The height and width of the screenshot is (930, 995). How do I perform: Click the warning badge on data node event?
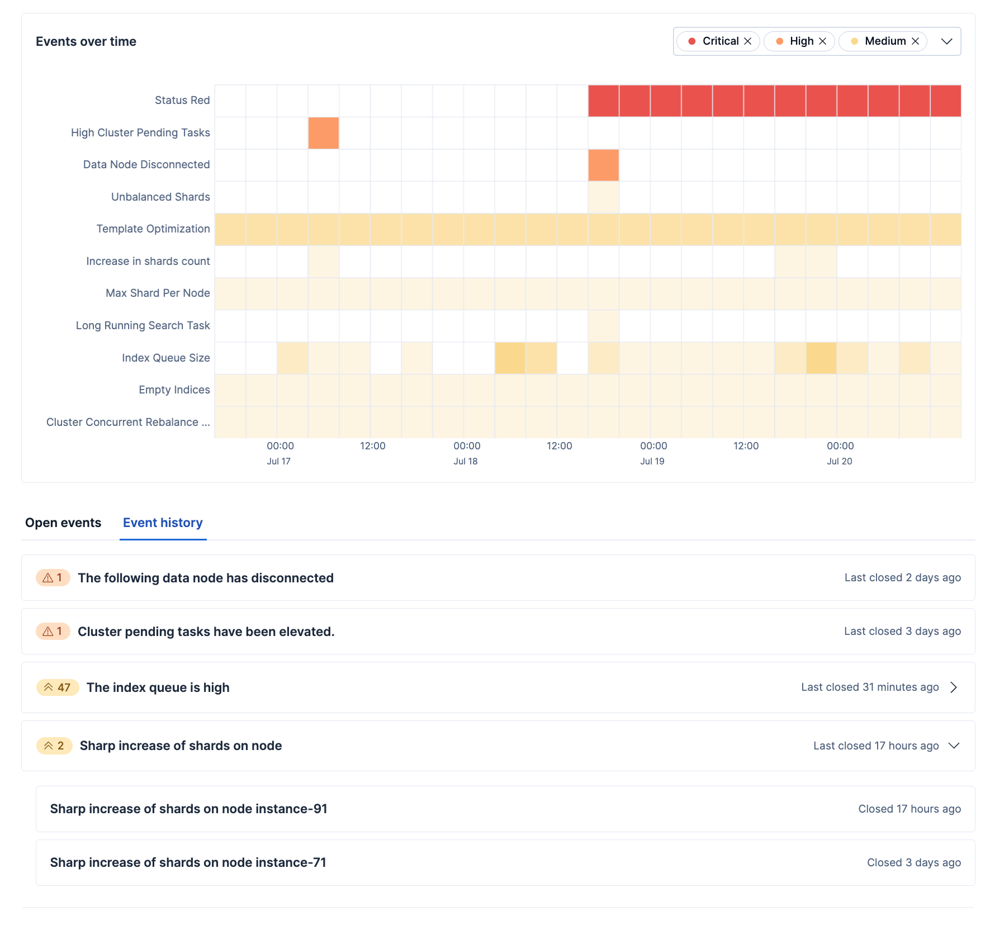coord(53,578)
